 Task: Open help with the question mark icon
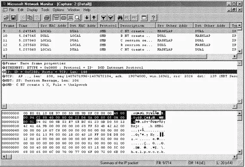click(x=153, y=18)
